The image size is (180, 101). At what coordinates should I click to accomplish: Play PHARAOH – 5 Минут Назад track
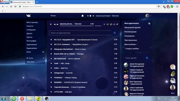[x=51, y=77]
